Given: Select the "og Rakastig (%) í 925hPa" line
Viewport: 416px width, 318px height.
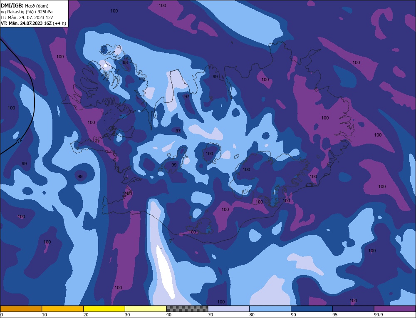Looking at the screenshot, I should (27, 11).
